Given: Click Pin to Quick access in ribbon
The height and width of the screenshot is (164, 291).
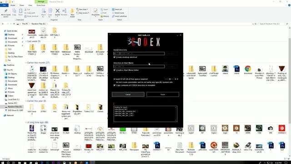Looking at the screenshot, I should coord(6,13).
